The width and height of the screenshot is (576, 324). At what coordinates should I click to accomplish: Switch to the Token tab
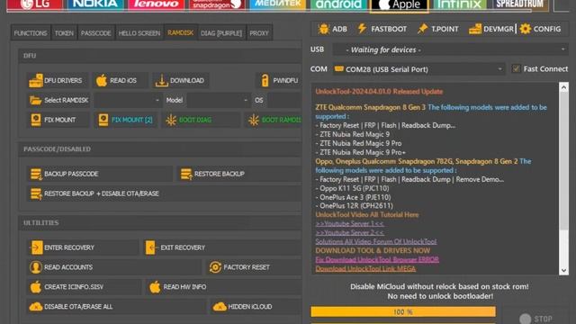pyautogui.click(x=64, y=33)
